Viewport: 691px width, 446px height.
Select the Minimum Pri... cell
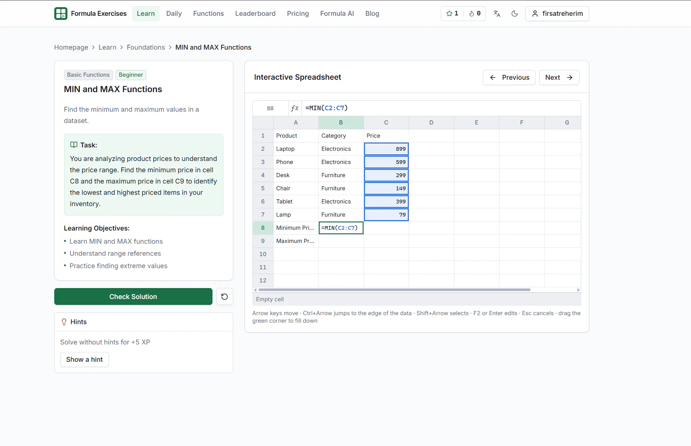click(296, 228)
